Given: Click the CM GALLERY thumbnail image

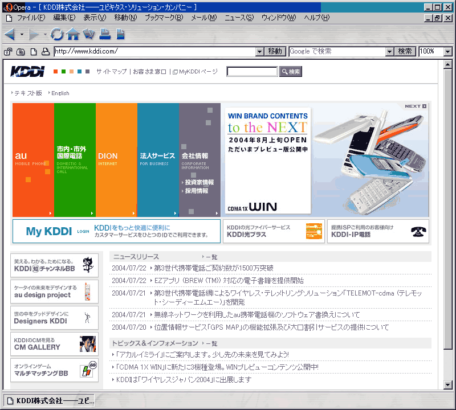Looking at the screenshot, I should point(88,344).
